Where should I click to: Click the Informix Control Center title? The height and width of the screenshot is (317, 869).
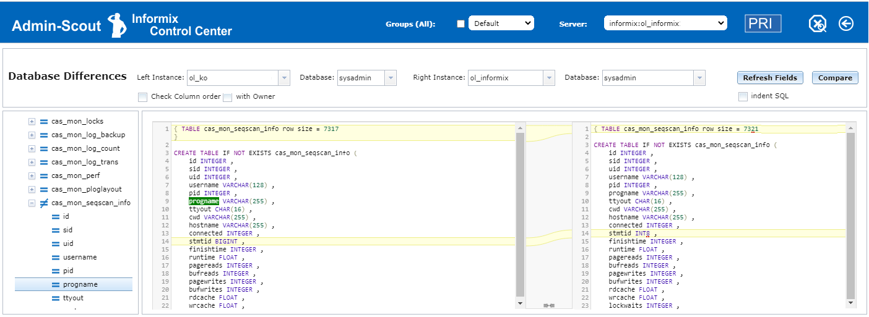(x=182, y=25)
